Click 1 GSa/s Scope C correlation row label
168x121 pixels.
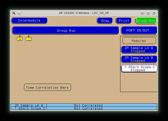coord(29,108)
